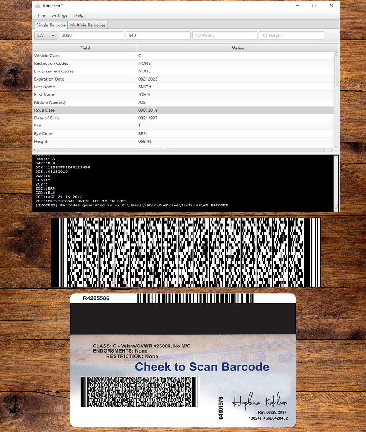
Task: Click the input field containing 2050
Action: (x=91, y=36)
